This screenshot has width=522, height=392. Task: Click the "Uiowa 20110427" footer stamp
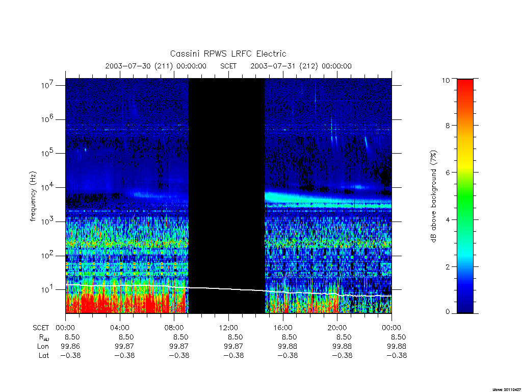coord(507,389)
